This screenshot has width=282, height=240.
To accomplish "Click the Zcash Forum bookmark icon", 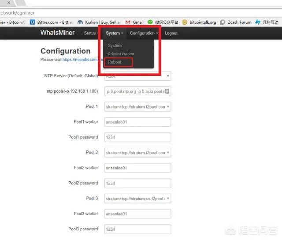I will 223,22.
